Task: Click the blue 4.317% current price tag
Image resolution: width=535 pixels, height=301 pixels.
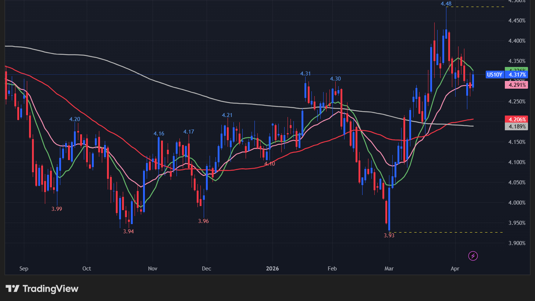Action: (x=517, y=75)
